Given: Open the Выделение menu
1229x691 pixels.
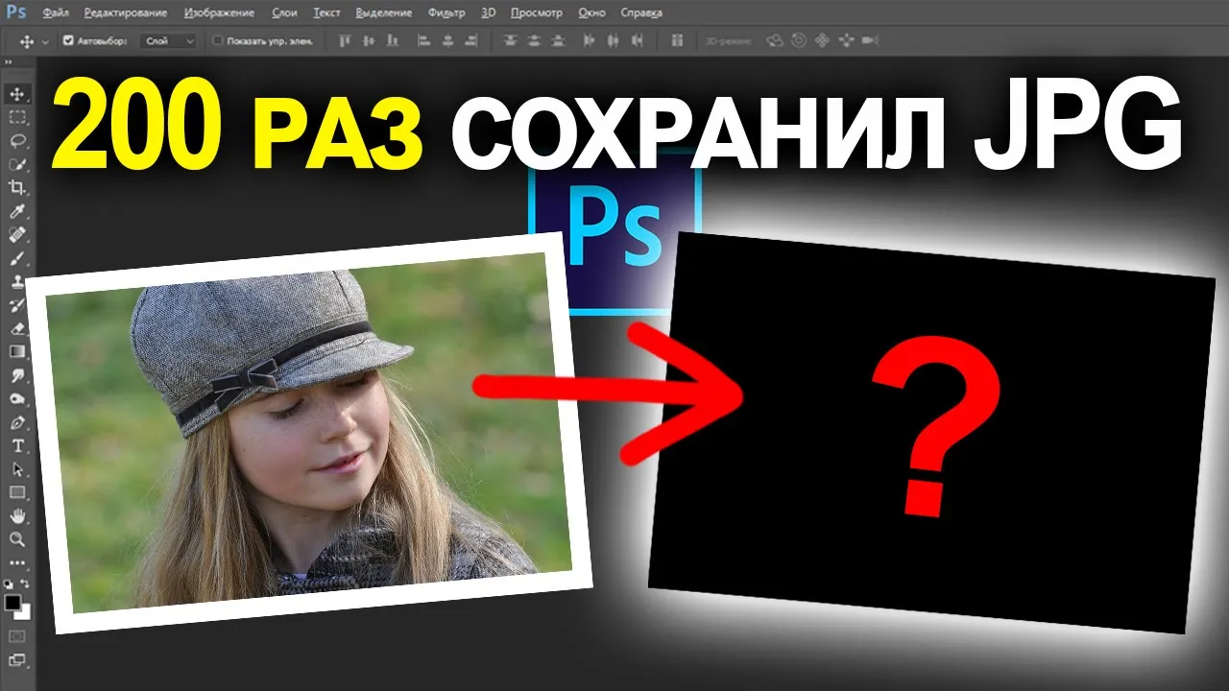Looking at the screenshot, I should click(384, 13).
